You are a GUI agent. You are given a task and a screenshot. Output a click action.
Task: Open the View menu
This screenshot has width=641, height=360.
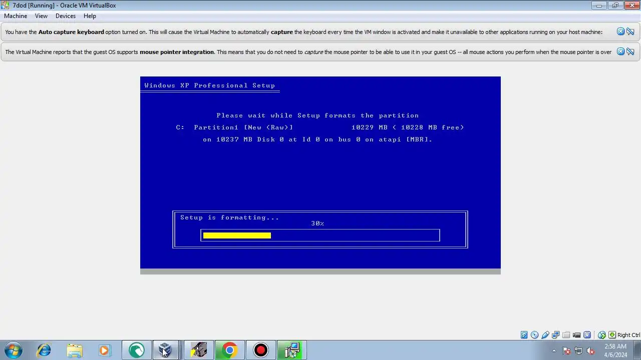[41, 16]
